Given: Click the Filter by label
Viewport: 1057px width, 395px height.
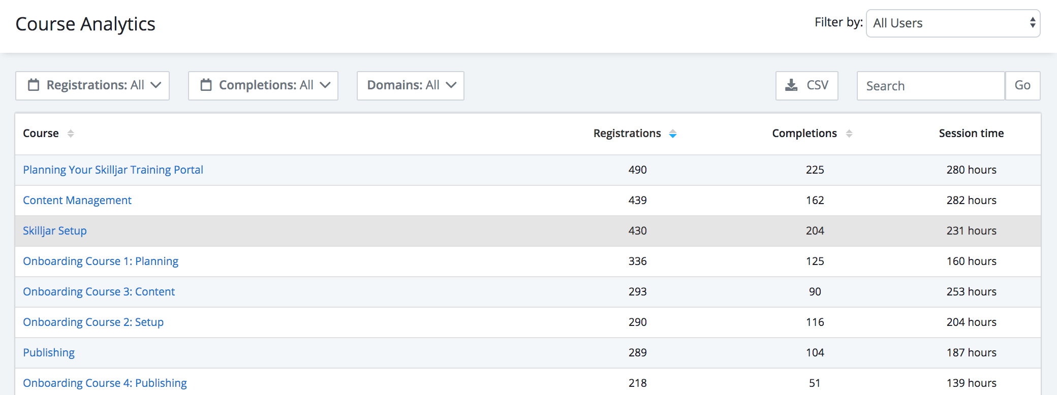Looking at the screenshot, I should 838,22.
